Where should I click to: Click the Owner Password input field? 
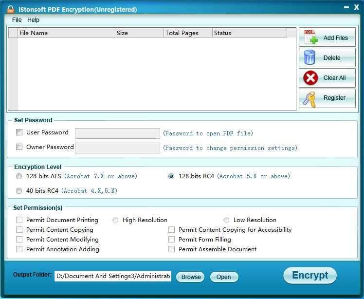click(117, 148)
